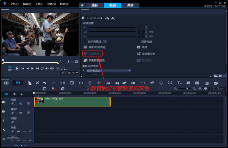Open the 3D title editor T3D icon

[x=179, y=83]
